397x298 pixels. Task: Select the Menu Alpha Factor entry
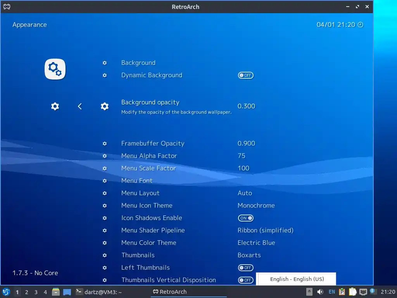pyautogui.click(x=149, y=156)
